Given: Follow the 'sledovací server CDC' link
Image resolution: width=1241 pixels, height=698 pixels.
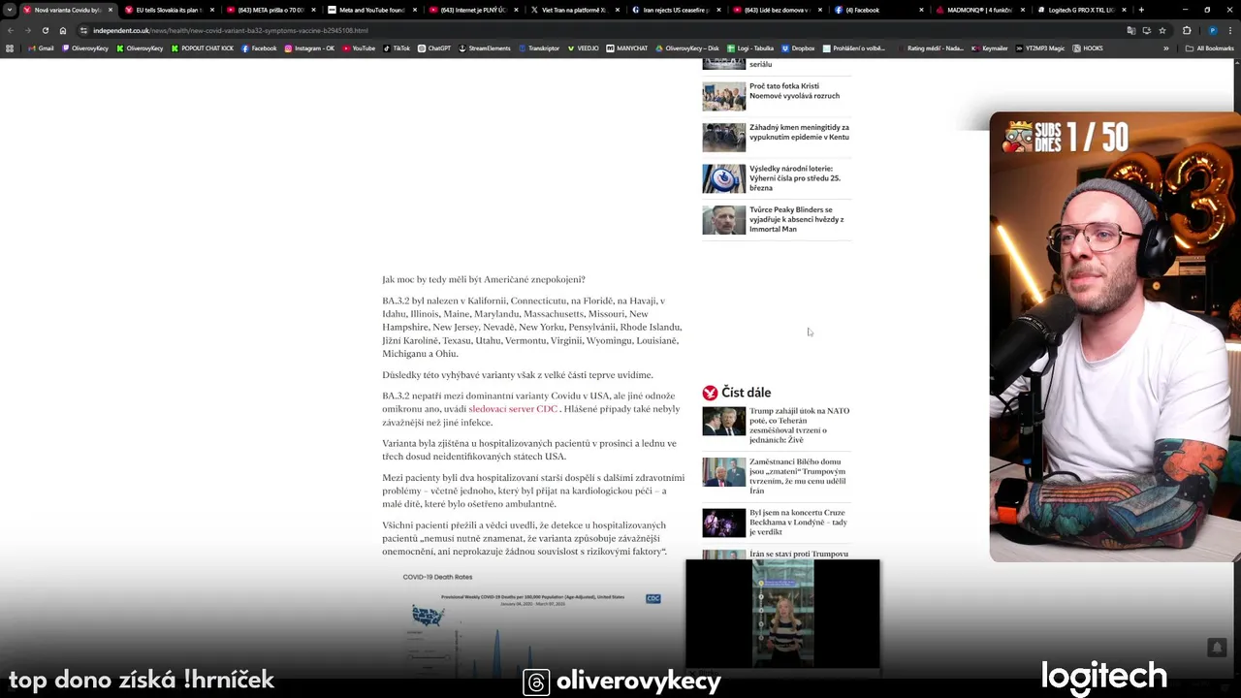Looking at the screenshot, I should pyautogui.click(x=513, y=409).
